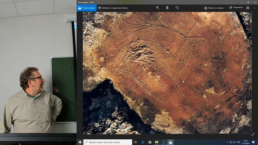
Task: Click 'Поделиться' (Share) button
Action: (236, 8)
